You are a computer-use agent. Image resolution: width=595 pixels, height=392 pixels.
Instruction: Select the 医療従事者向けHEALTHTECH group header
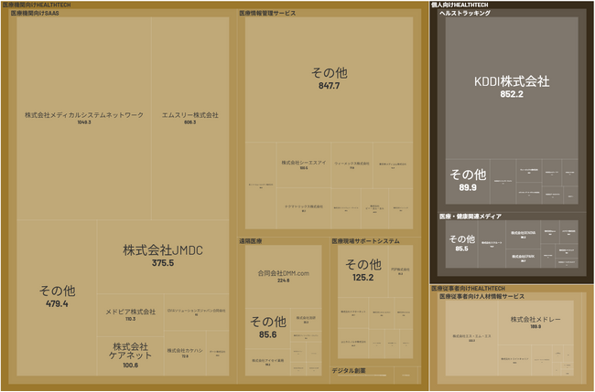tap(469, 289)
